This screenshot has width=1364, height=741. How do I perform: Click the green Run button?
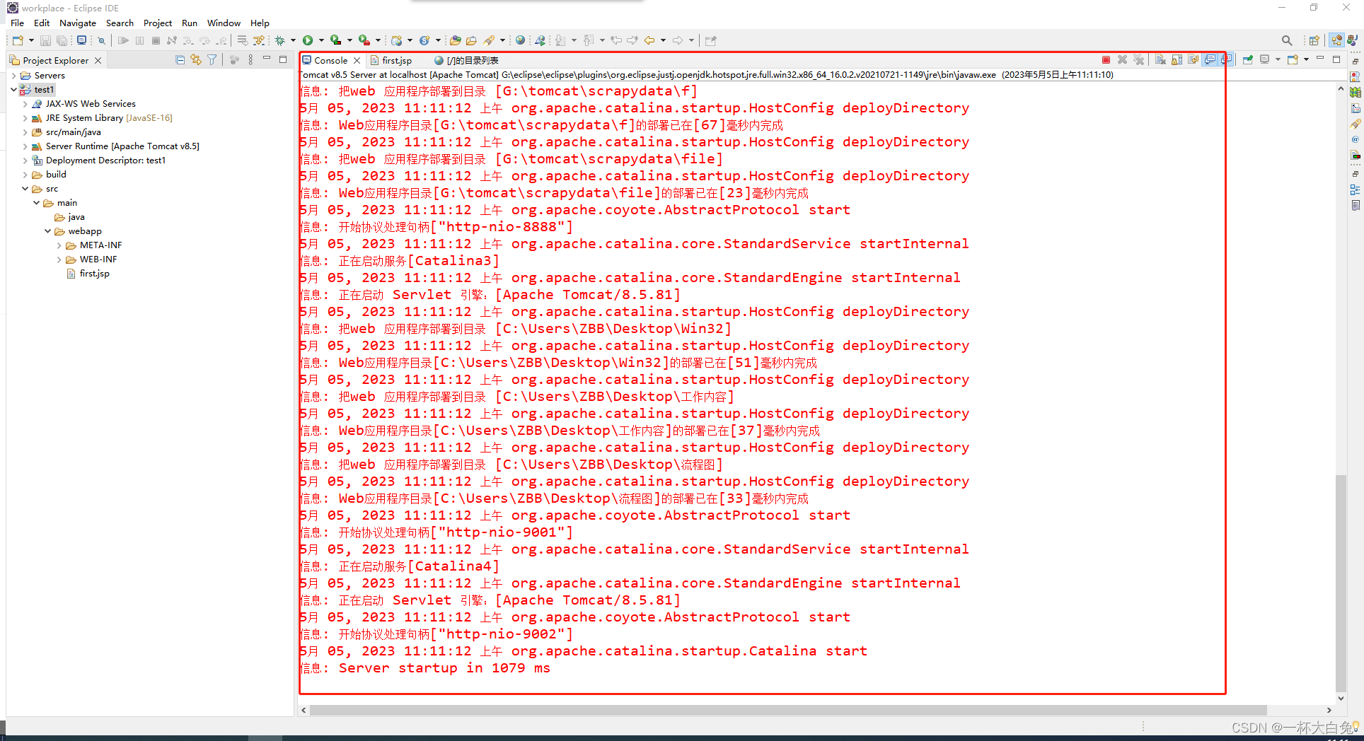(308, 40)
